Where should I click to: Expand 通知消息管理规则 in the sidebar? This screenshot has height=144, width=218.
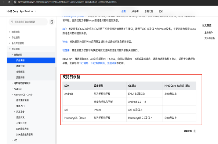point(12,83)
